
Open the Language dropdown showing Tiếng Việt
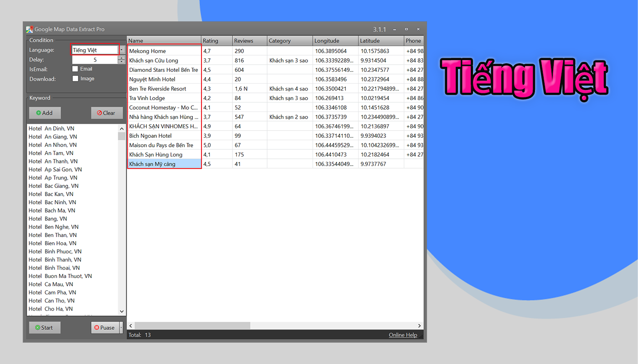click(x=120, y=49)
